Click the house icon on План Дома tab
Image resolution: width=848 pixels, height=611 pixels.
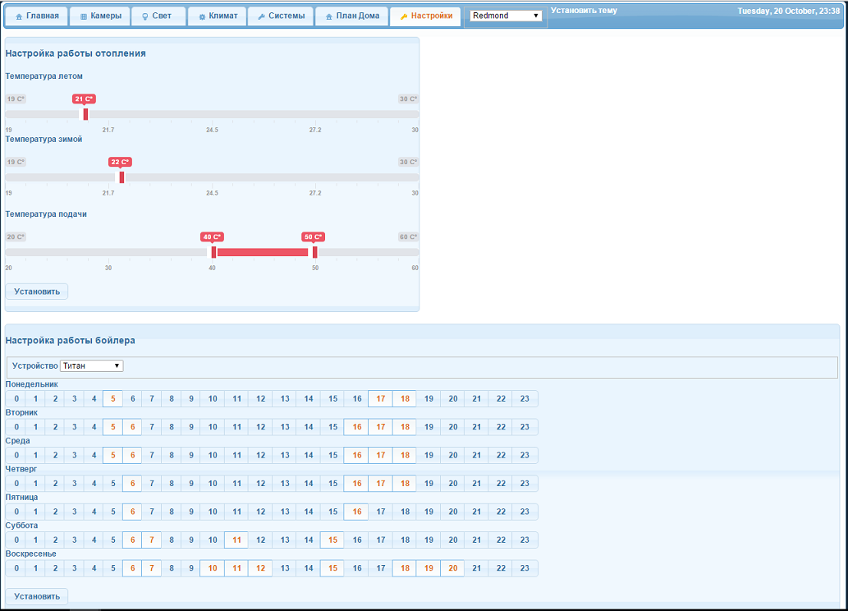(329, 16)
